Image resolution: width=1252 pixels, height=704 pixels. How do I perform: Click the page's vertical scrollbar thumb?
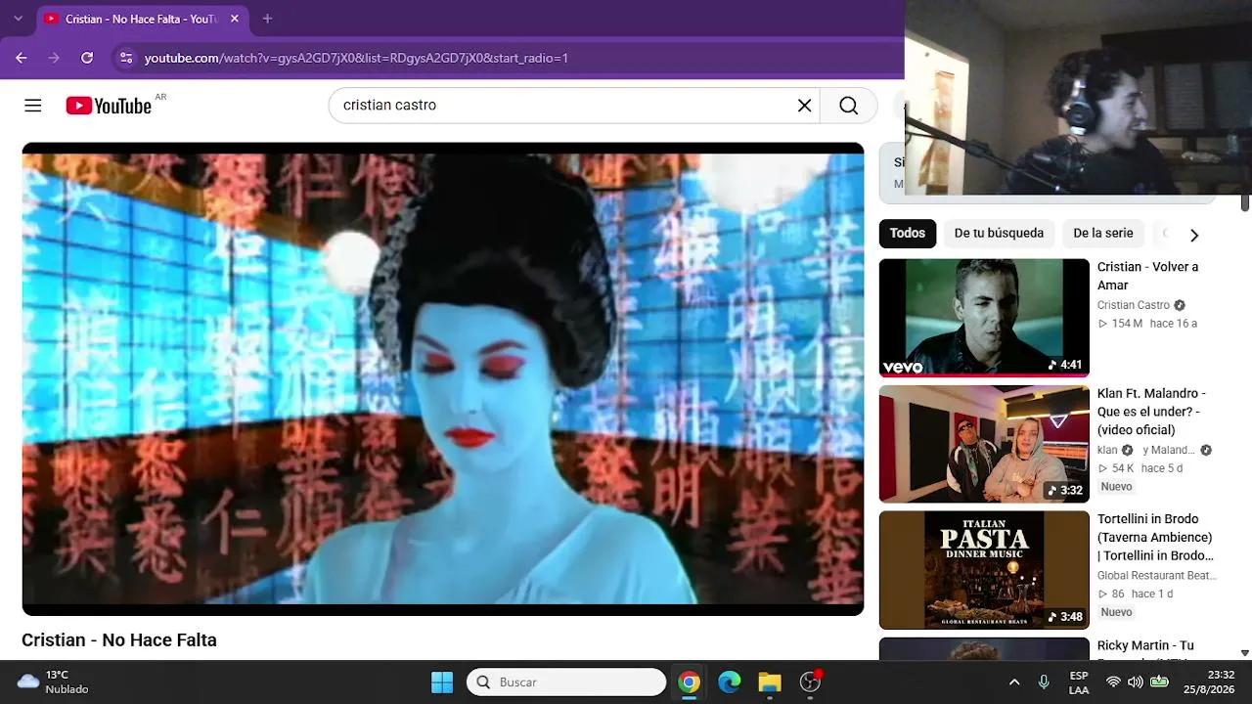(x=1245, y=202)
